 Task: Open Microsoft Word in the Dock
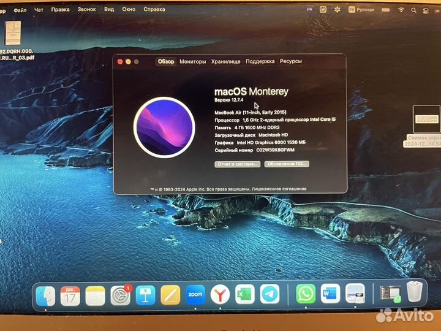click(x=330, y=294)
